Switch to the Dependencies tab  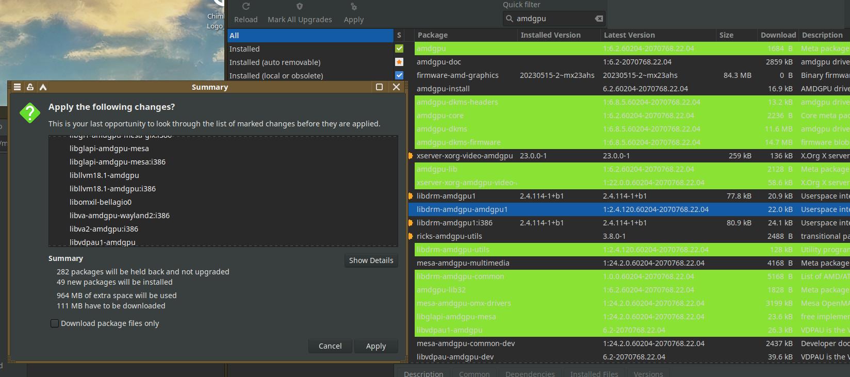pyautogui.click(x=530, y=373)
